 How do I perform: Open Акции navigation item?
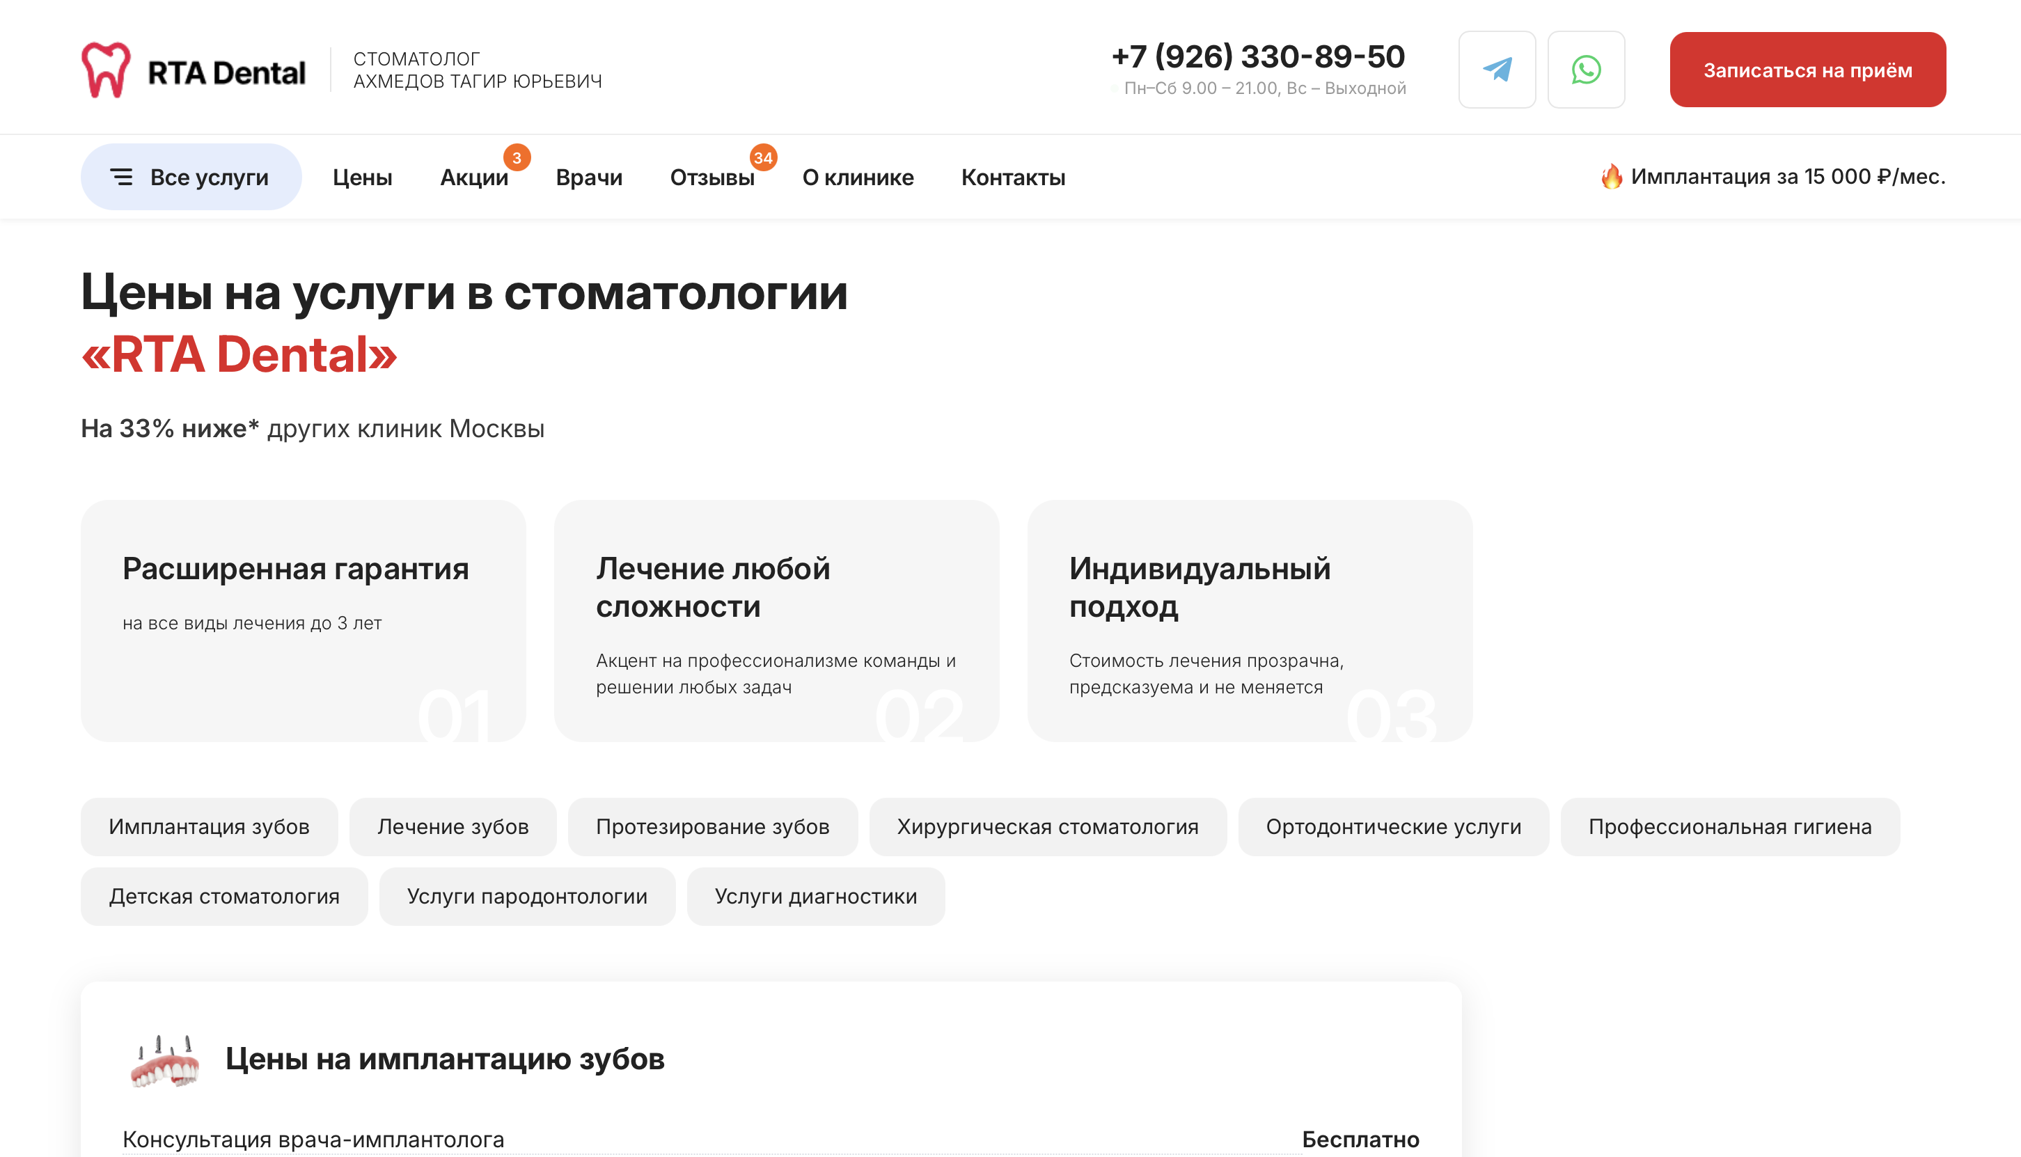coord(474,178)
